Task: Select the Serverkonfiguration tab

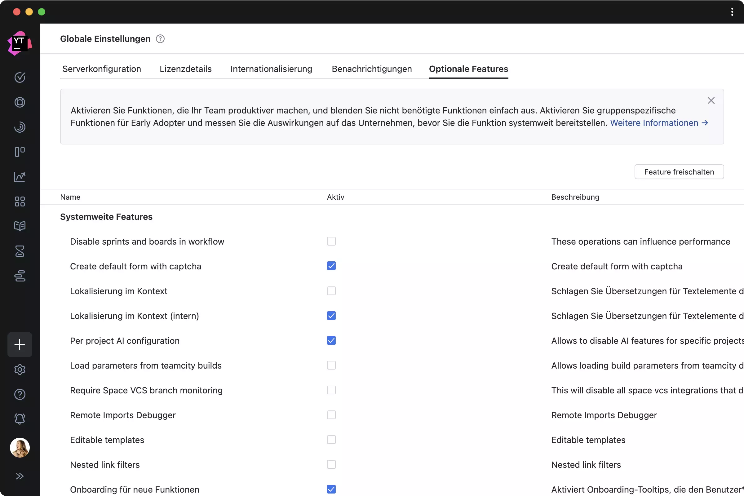Action: pyautogui.click(x=101, y=69)
